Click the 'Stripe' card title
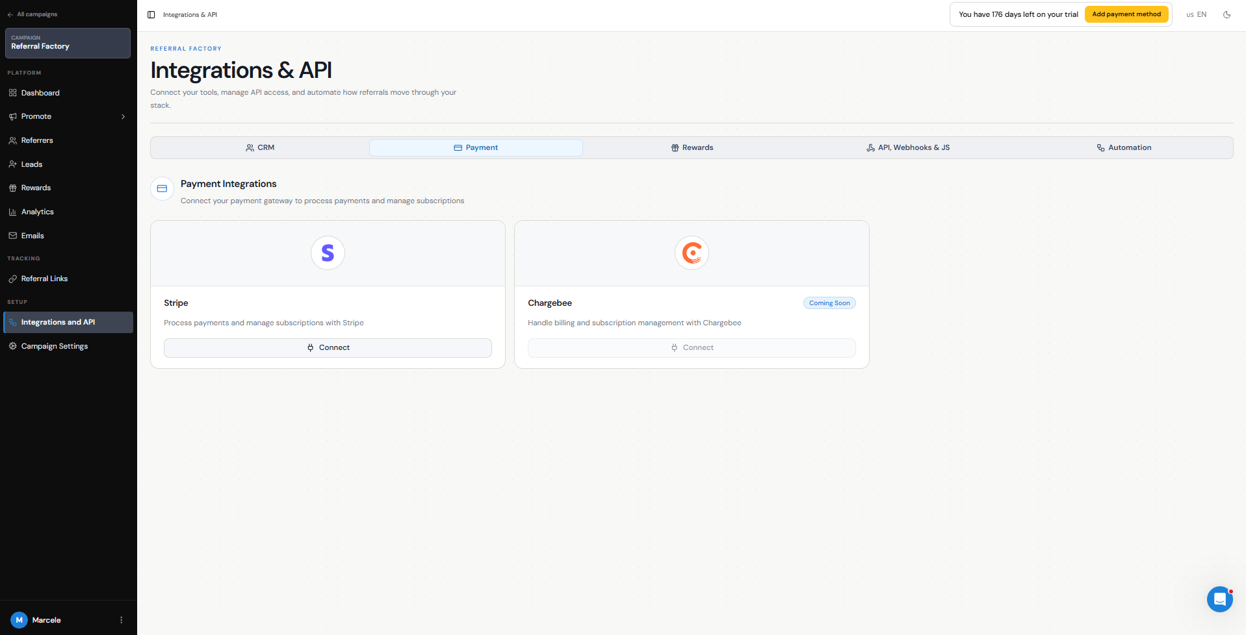The height and width of the screenshot is (635, 1246). pos(176,303)
